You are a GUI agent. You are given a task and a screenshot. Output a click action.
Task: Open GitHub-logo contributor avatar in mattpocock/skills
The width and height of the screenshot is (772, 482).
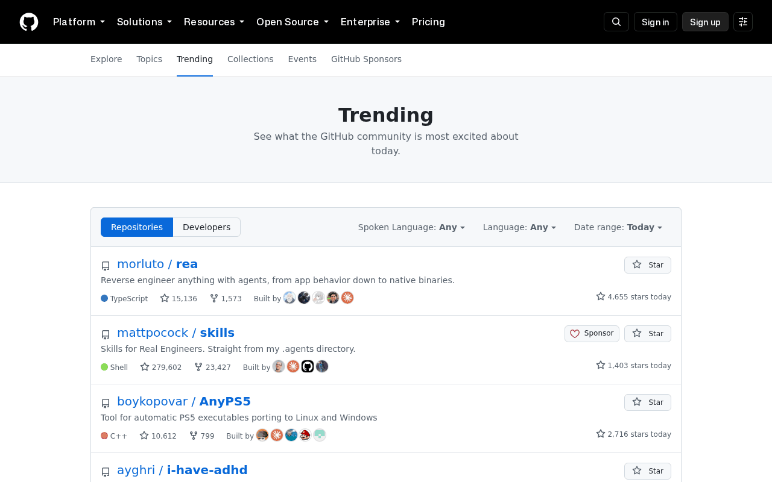pyautogui.click(x=308, y=366)
